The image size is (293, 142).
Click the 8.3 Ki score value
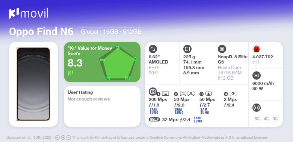point(75,63)
